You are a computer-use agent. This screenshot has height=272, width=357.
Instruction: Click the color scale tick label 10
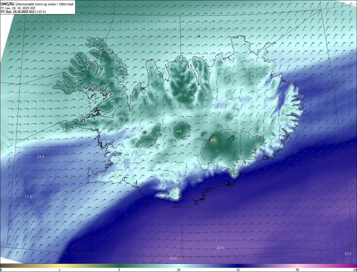pyautogui.click(x=178, y=270)
